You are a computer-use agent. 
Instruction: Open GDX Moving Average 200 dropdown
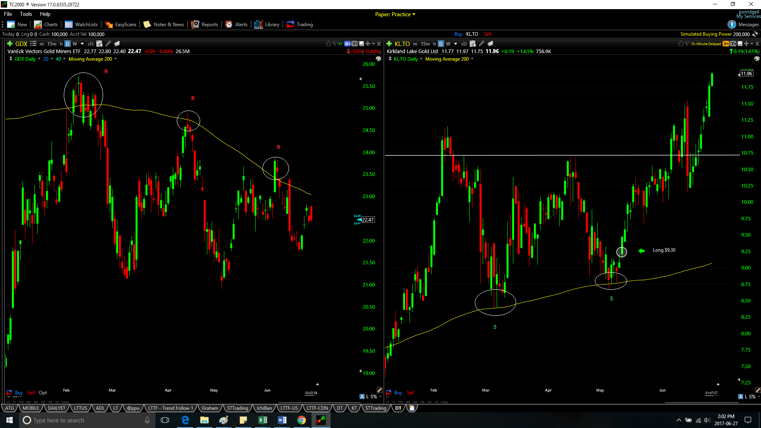[115, 59]
